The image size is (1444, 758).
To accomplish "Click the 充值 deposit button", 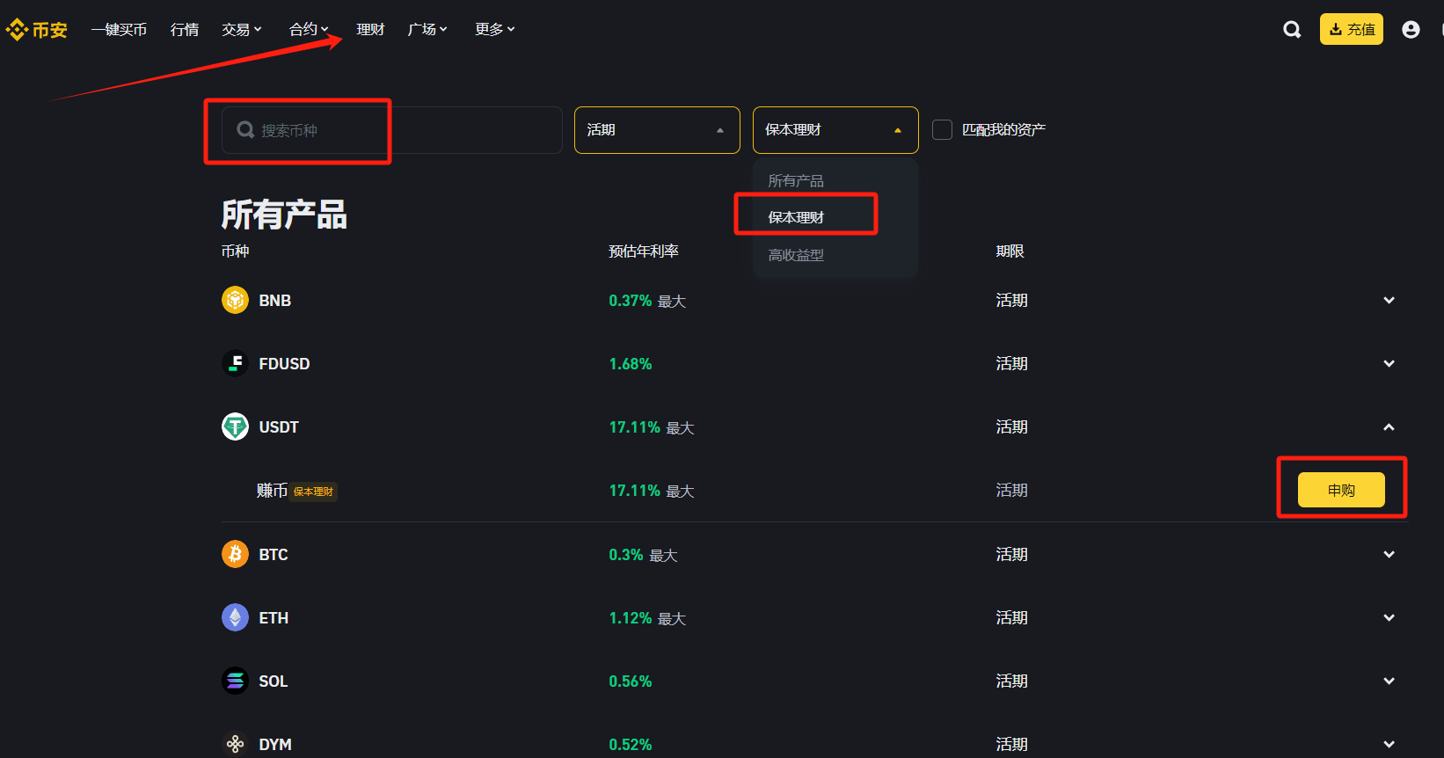I will 1351,29.
